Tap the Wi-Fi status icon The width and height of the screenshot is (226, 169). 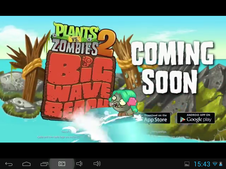(215, 164)
